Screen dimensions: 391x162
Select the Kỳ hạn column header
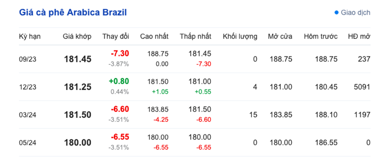[x=30, y=36]
